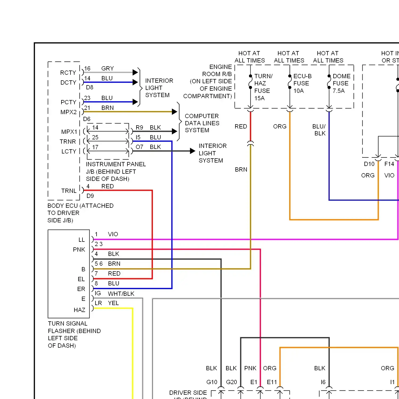This screenshot has height=399, width=399.
Task: Select the BLU/BLK wire label
Action: [x=319, y=130]
